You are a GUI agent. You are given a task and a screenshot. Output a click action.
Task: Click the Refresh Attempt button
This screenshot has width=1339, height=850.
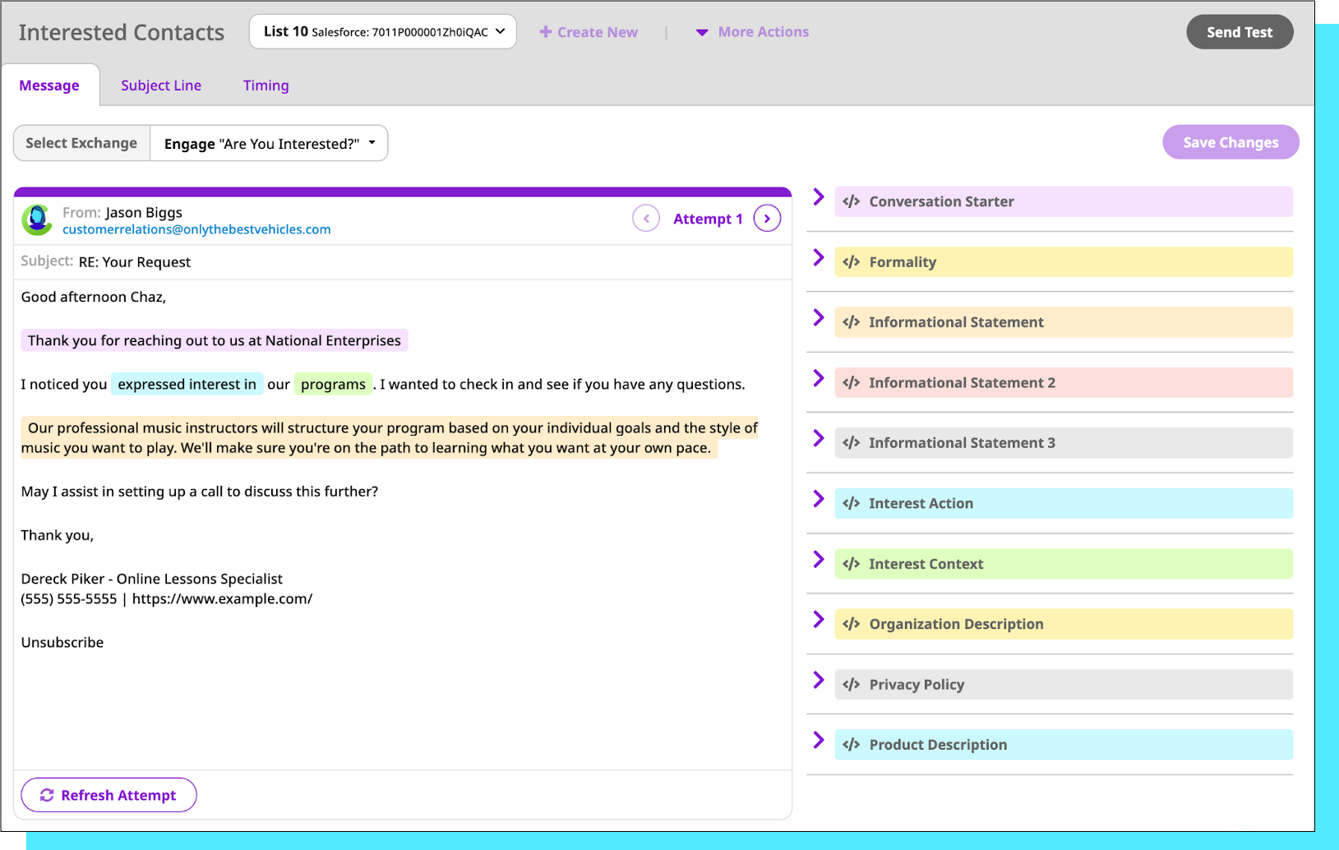coord(109,795)
